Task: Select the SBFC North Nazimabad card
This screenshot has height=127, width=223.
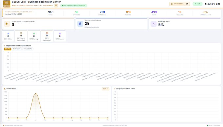Action: (21, 36)
